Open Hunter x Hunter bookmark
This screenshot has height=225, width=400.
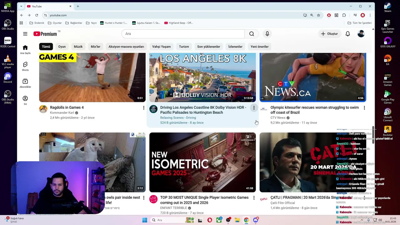[x=114, y=23]
